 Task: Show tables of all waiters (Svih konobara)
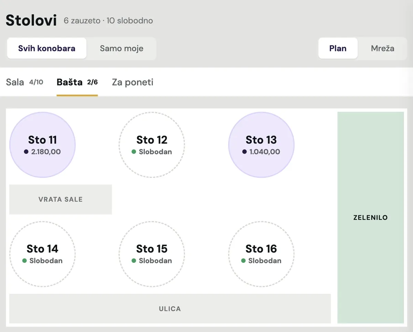pos(47,48)
